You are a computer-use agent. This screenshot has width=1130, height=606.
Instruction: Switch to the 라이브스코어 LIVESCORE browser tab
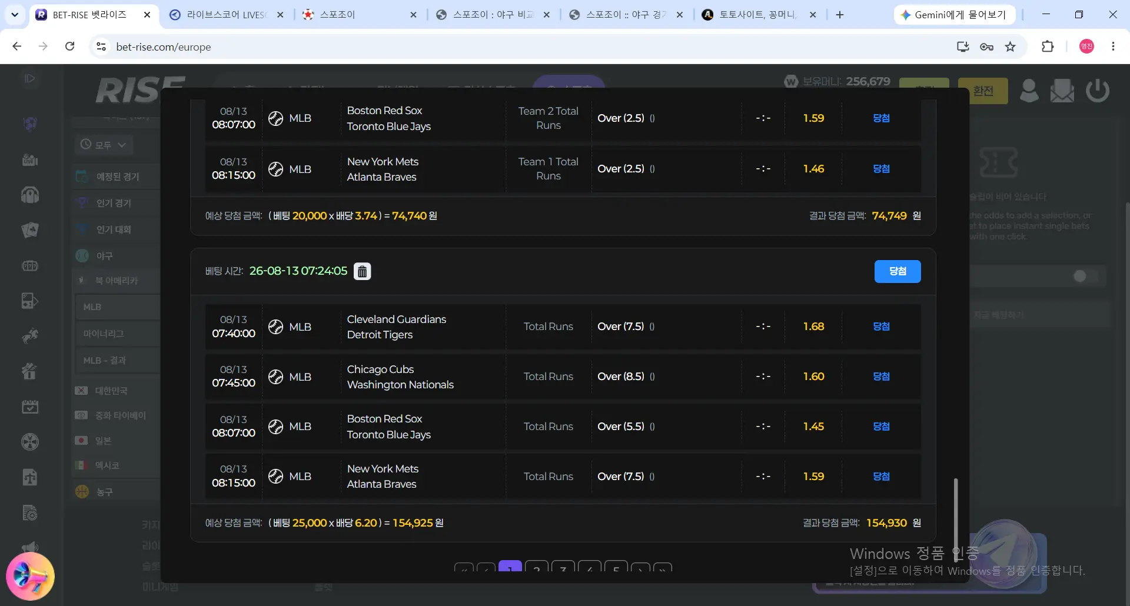[226, 15]
